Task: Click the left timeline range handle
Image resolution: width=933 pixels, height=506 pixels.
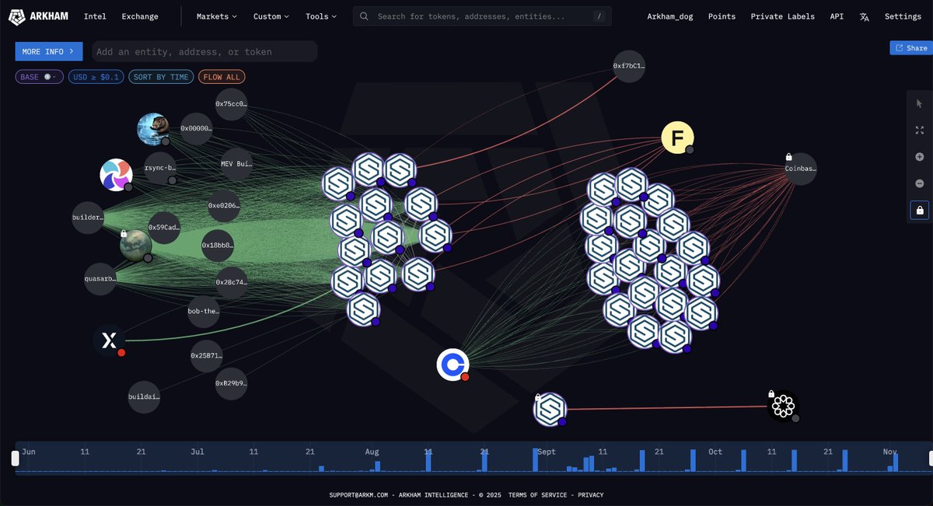Action: pyautogui.click(x=15, y=459)
